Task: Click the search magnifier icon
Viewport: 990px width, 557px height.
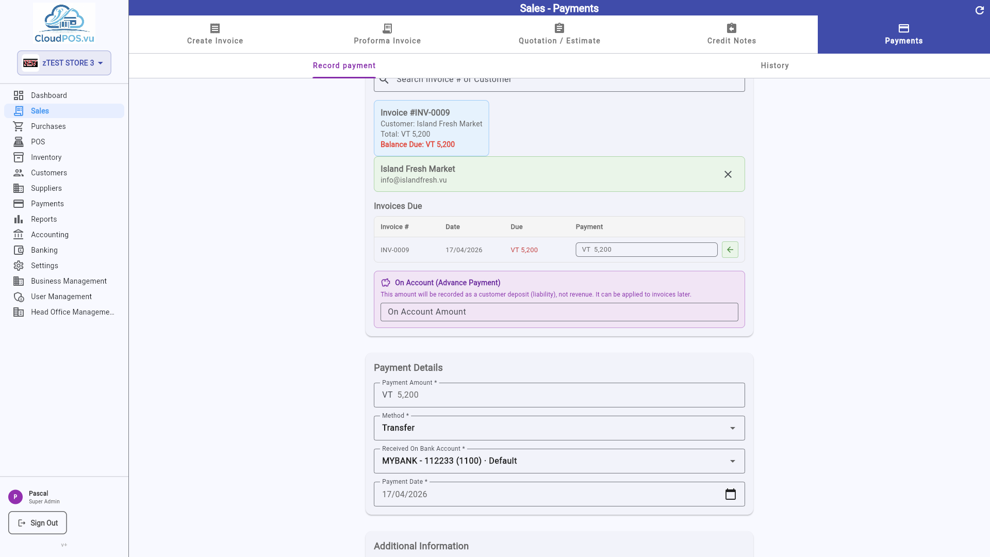Action: tap(384, 80)
